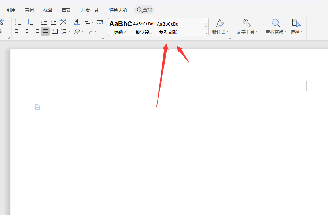This screenshot has width=328, height=215.
Task: Switch to the 章节 tab
Action: (x=66, y=10)
